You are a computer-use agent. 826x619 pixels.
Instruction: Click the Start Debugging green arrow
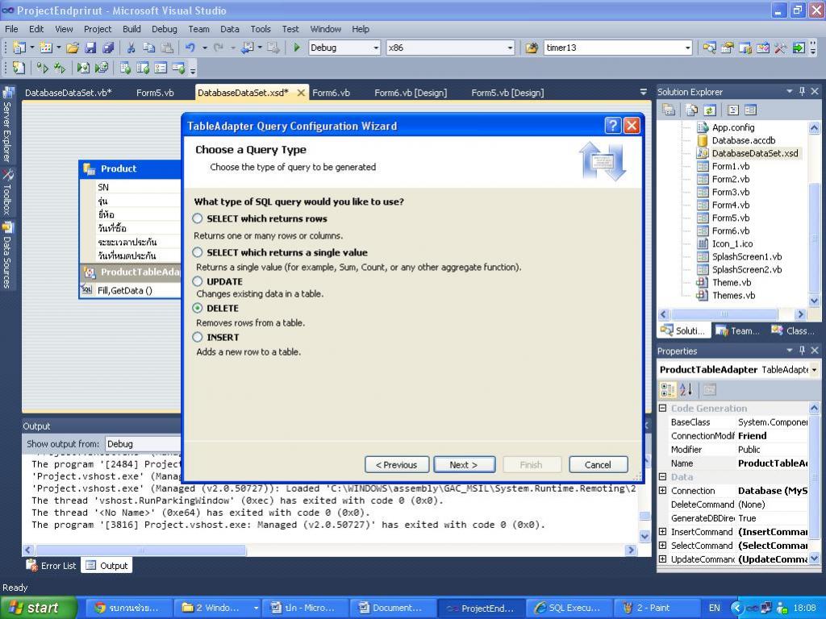pyautogui.click(x=297, y=48)
